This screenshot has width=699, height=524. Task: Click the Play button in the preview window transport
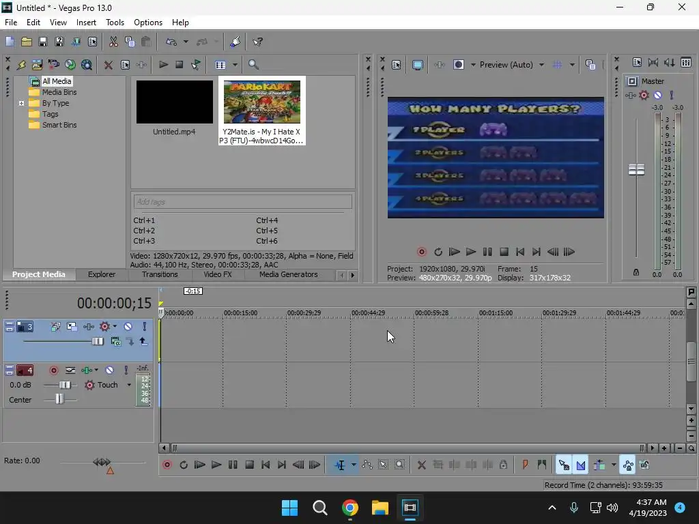point(471,252)
